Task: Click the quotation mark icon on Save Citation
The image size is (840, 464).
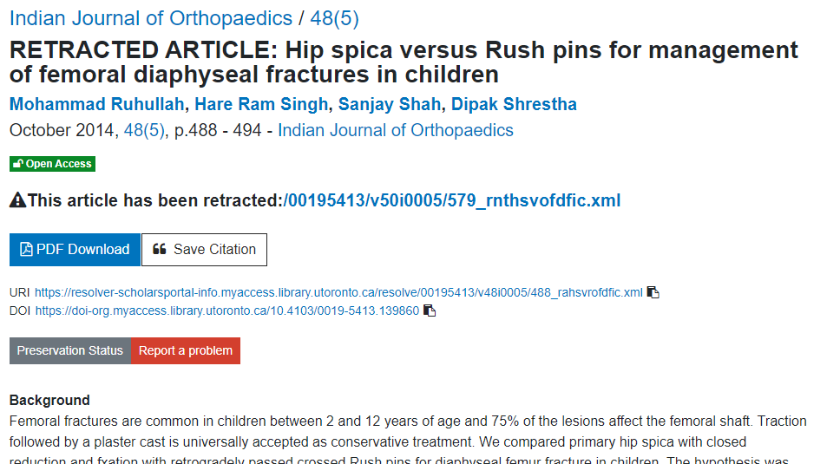Action: (159, 249)
